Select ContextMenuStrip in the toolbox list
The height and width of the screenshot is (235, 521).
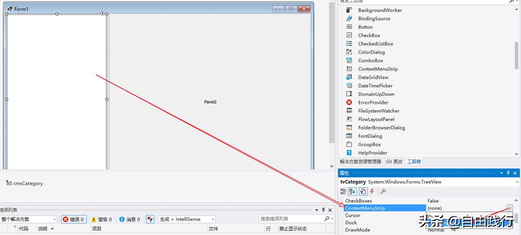click(378, 69)
